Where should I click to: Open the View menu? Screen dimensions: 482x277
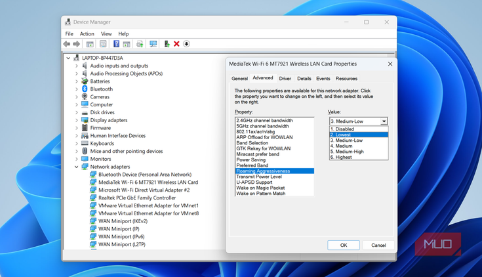coord(106,34)
